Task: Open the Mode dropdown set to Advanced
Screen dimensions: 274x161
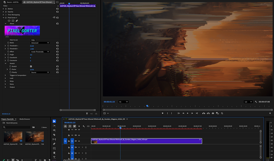Action: 40,43
